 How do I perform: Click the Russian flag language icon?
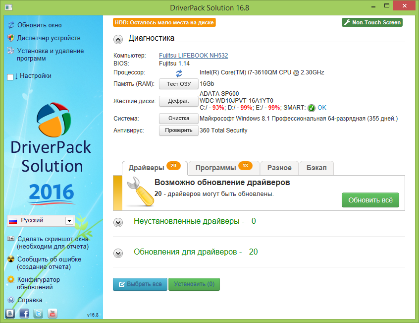13,221
